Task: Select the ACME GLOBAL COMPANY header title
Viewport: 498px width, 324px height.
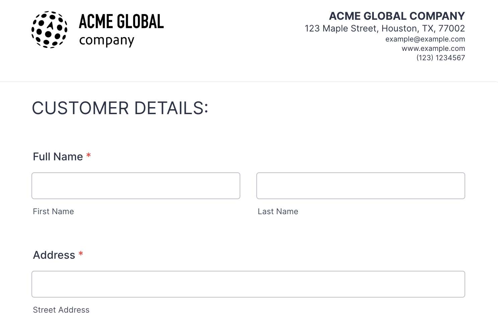Action: pos(397,16)
